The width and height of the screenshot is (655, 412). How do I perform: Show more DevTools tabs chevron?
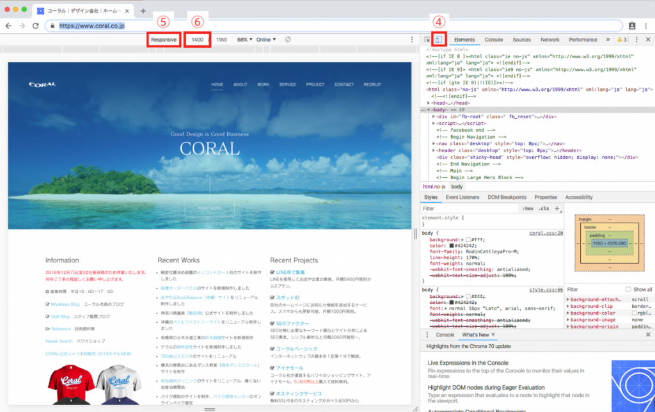click(608, 40)
